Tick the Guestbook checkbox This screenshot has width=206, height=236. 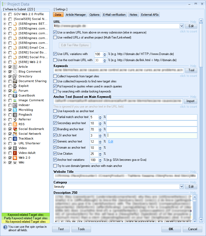coord(10,95)
